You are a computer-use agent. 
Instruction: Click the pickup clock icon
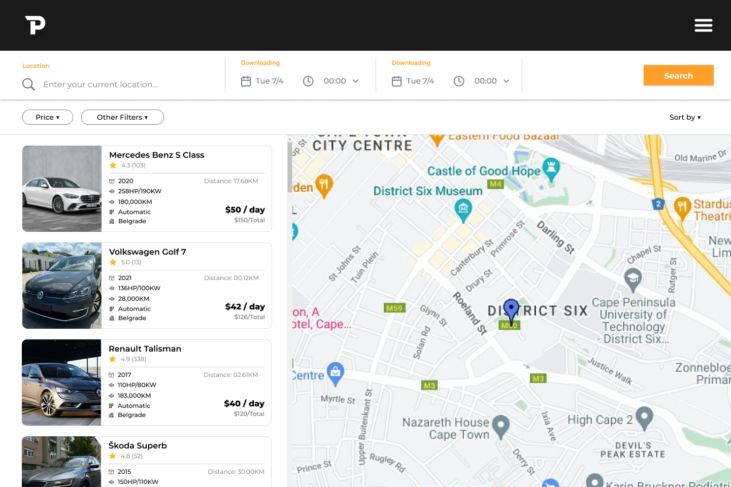(308, 81)
